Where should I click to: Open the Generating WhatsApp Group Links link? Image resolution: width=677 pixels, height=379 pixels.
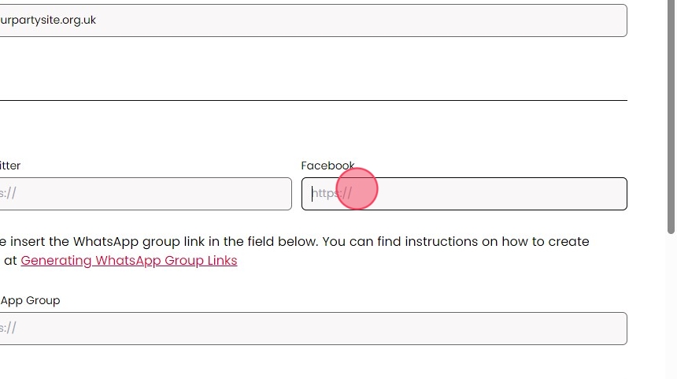pos(129,261)
